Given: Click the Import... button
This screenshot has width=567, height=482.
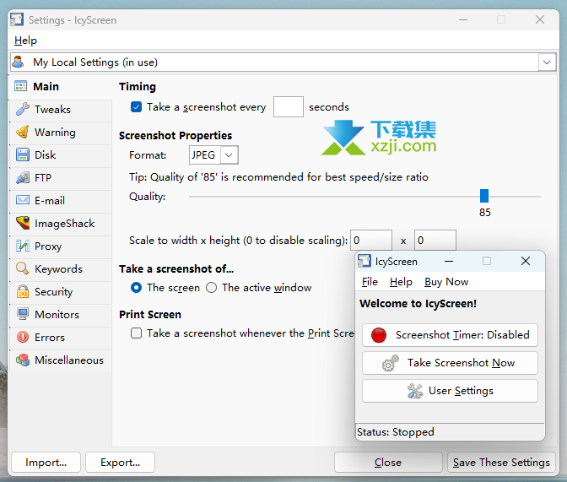Looking at the screenshot, I should pyautogui.click(x=46, y=462).
